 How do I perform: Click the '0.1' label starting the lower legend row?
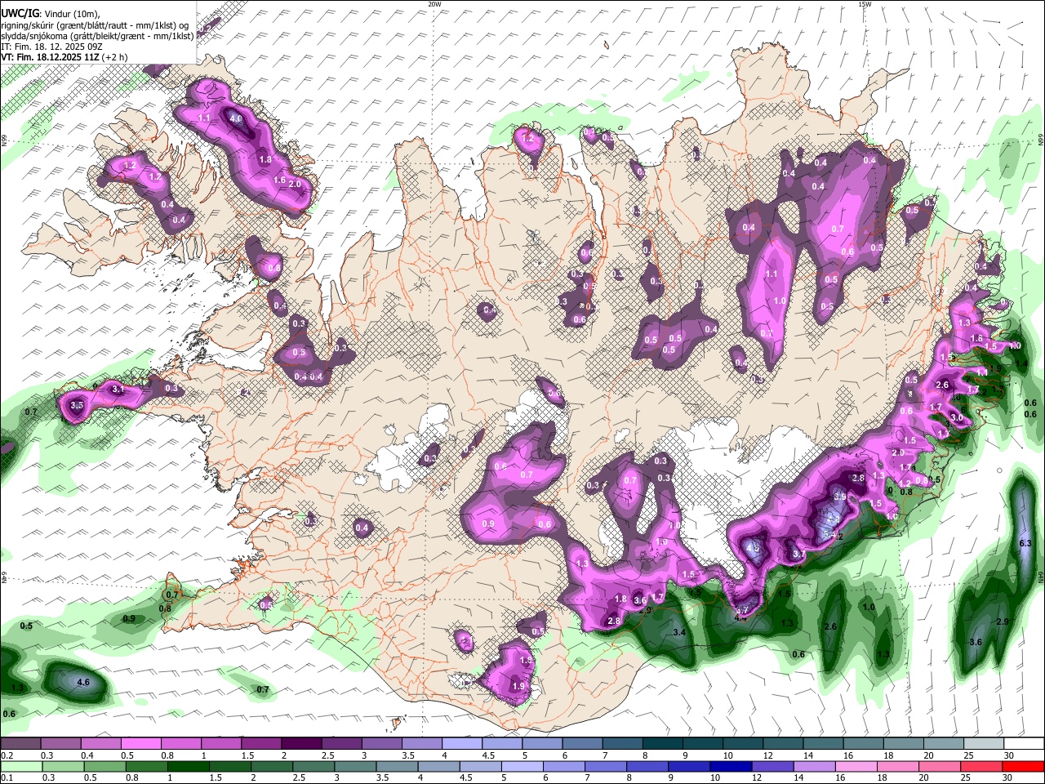(x=7, y=778)
